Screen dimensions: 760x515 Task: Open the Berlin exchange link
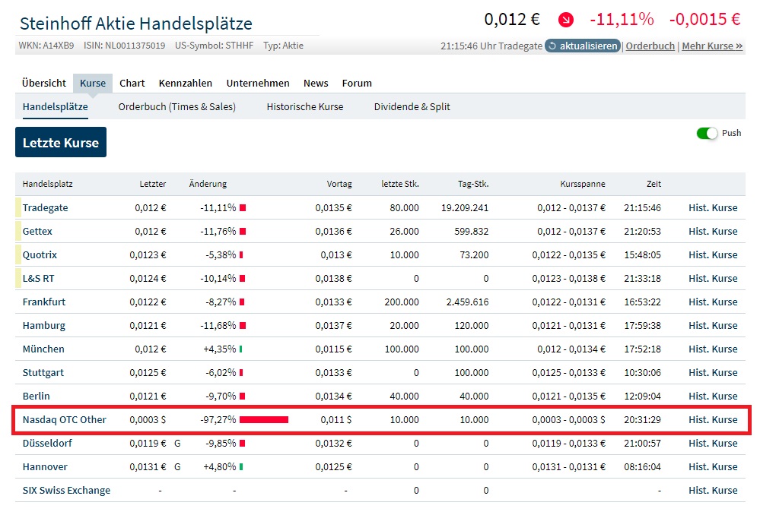pyautogui.click(x=36, y=397)
